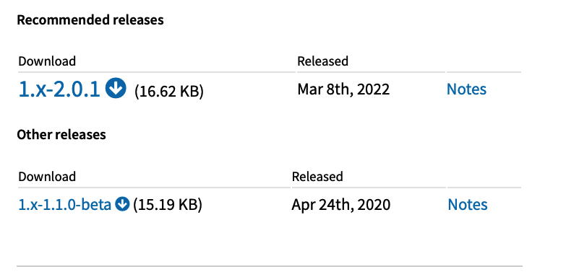Click empty header cell above the beta Notes link

pyautogui.click(x=484, y=177)
